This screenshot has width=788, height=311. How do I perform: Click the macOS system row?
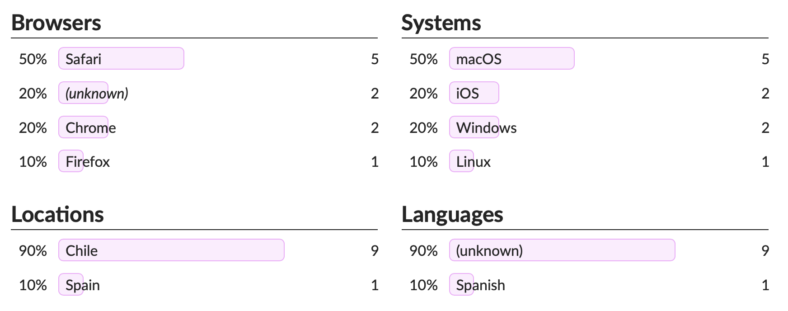click(x=478, y=59)
